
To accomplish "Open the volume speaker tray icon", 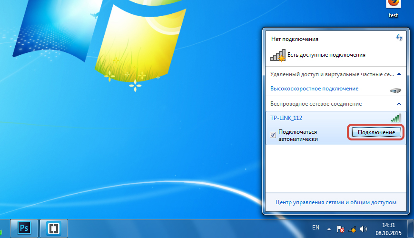I will (x=363, y=229).
